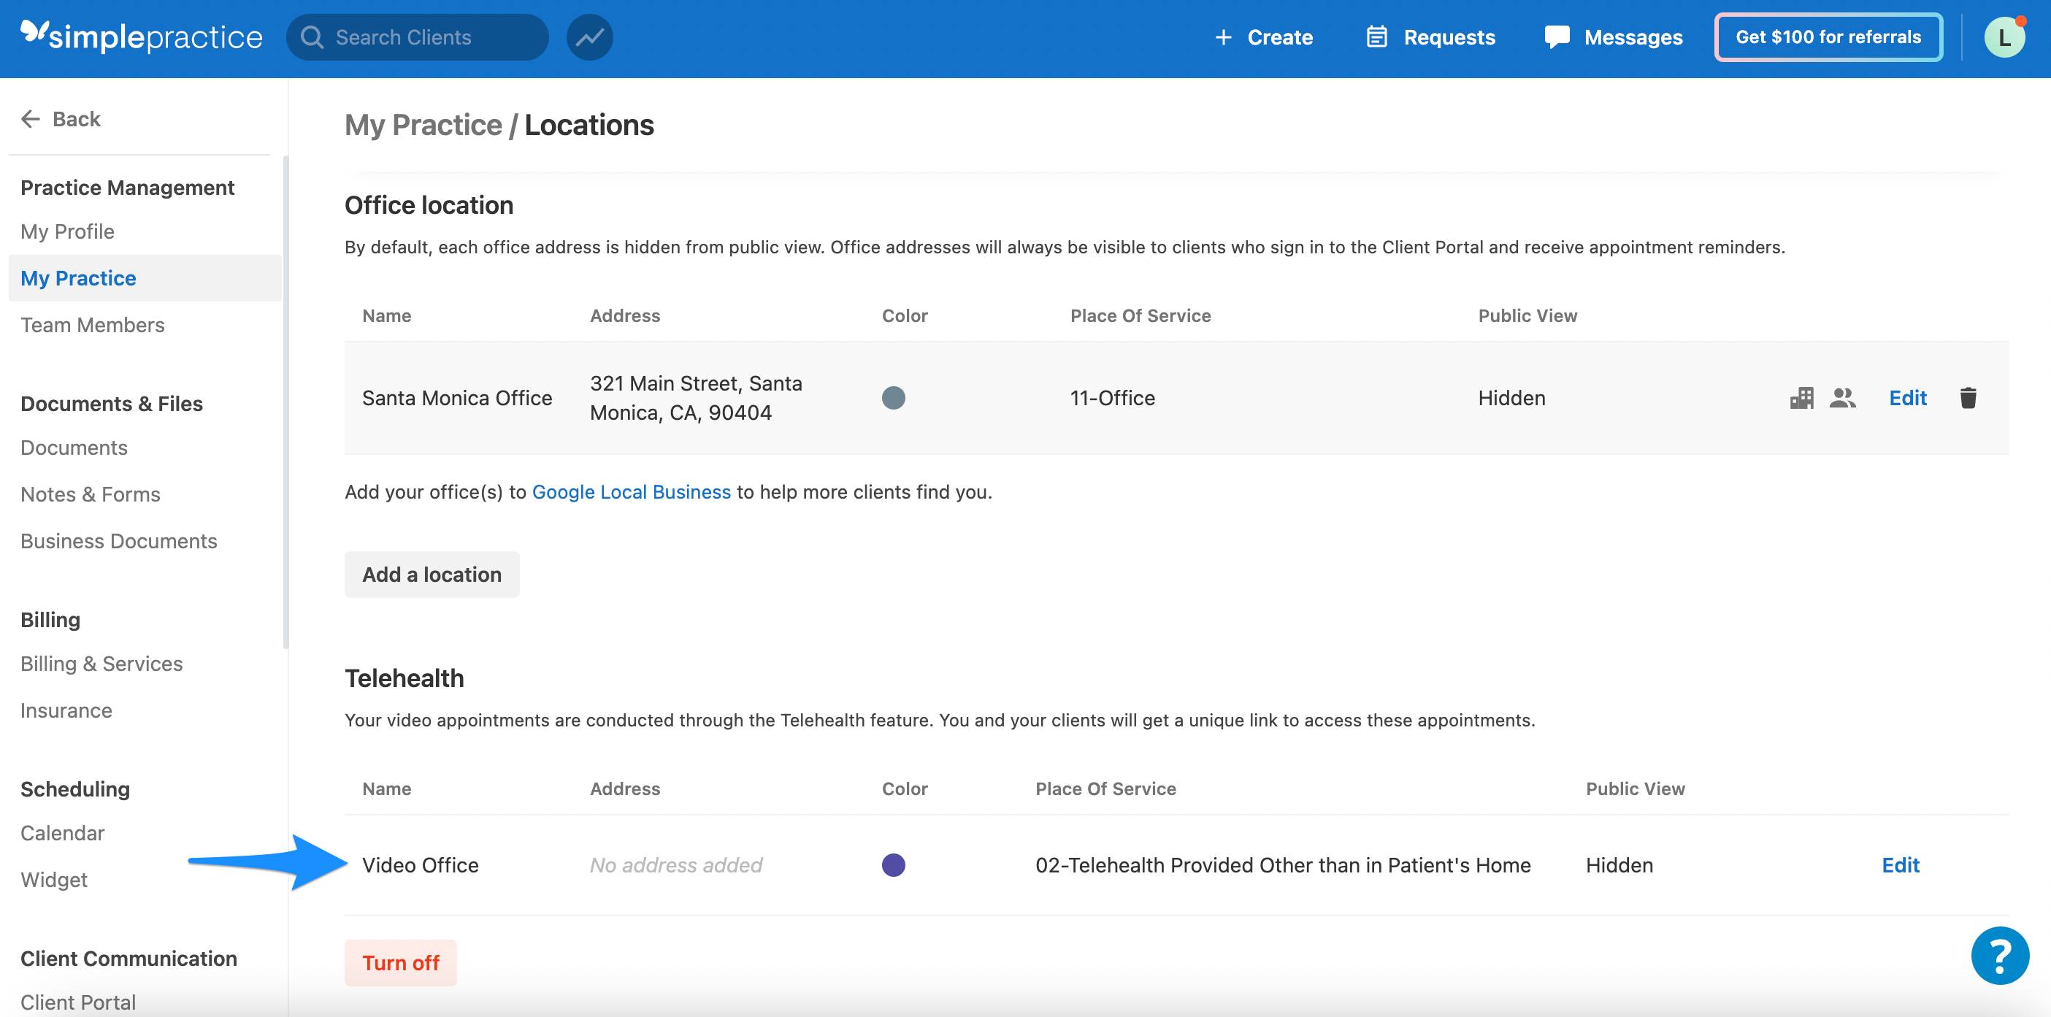Open Widget settings
The height and width of the screenshot is (1017, 2051).
[54, 880]
